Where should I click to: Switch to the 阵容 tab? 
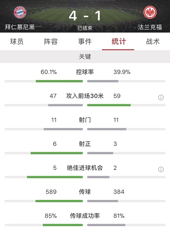51,41
